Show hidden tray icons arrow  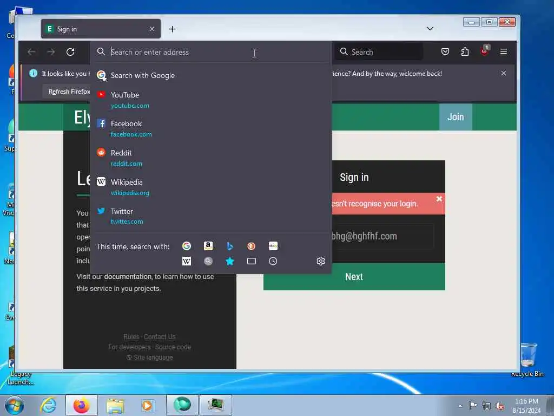(460, 406)
